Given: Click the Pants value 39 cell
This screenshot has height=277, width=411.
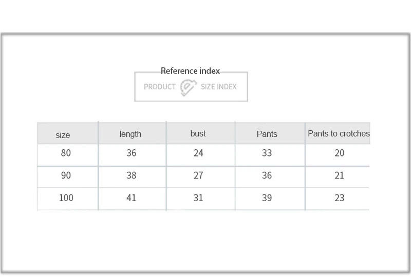Looking at the screenshot, I should click(267, 197).
